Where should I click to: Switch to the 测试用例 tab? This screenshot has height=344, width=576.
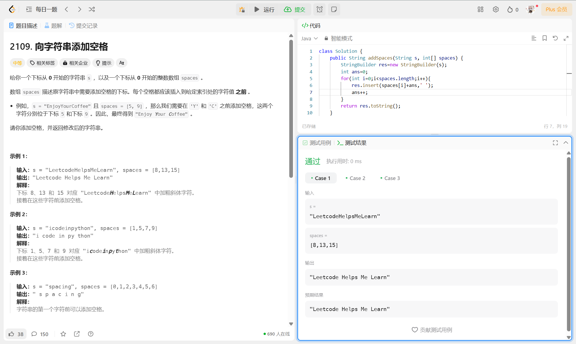tap(317, 143)
